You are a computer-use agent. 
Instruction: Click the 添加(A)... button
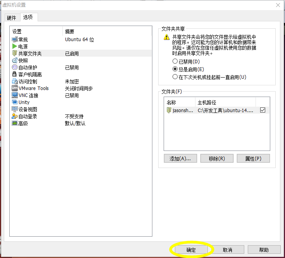(x=180, y=159)
